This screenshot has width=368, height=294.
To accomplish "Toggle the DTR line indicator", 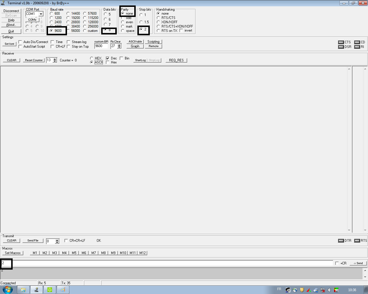I will pos(341,241).
